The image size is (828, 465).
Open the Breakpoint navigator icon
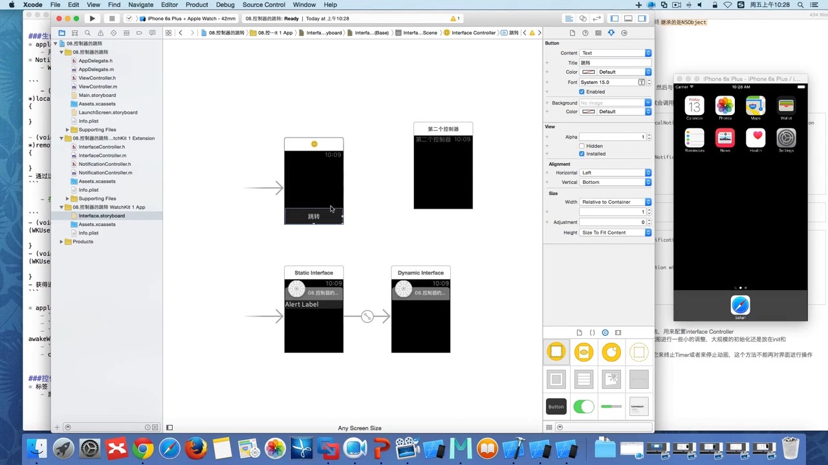tap(139, 33)
